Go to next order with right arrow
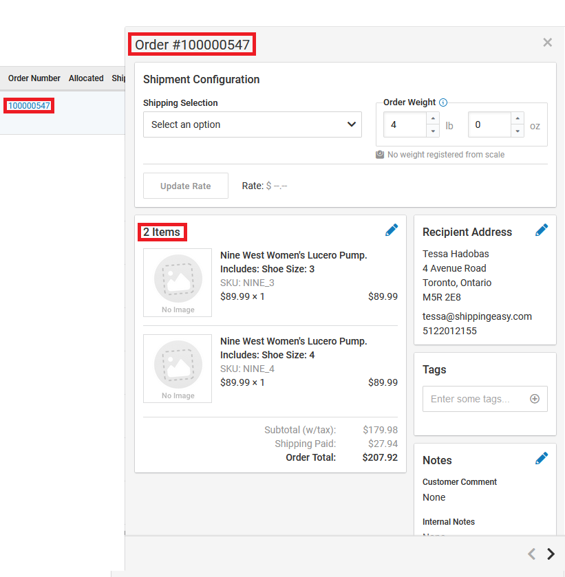Screen dimensions: 565x577 tap(551, 554)
